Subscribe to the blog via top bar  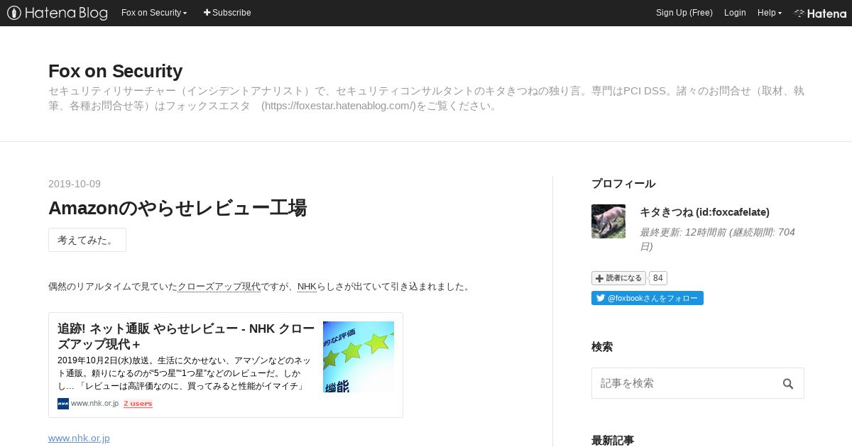[227, 13]
